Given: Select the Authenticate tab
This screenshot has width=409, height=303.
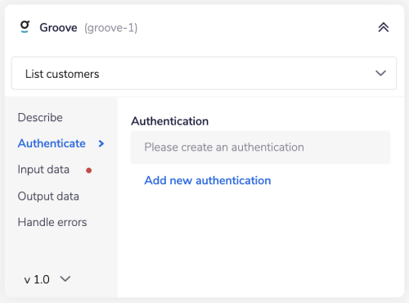Looking at the screenshot, I should 52,143.
